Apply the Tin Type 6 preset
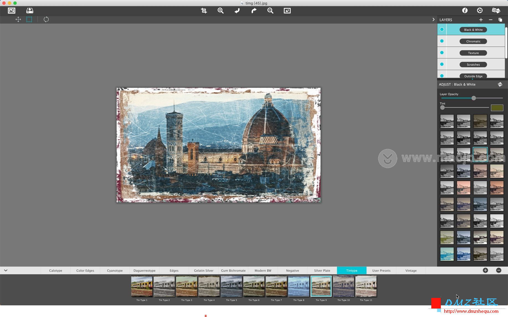 [x=254, y=286]
